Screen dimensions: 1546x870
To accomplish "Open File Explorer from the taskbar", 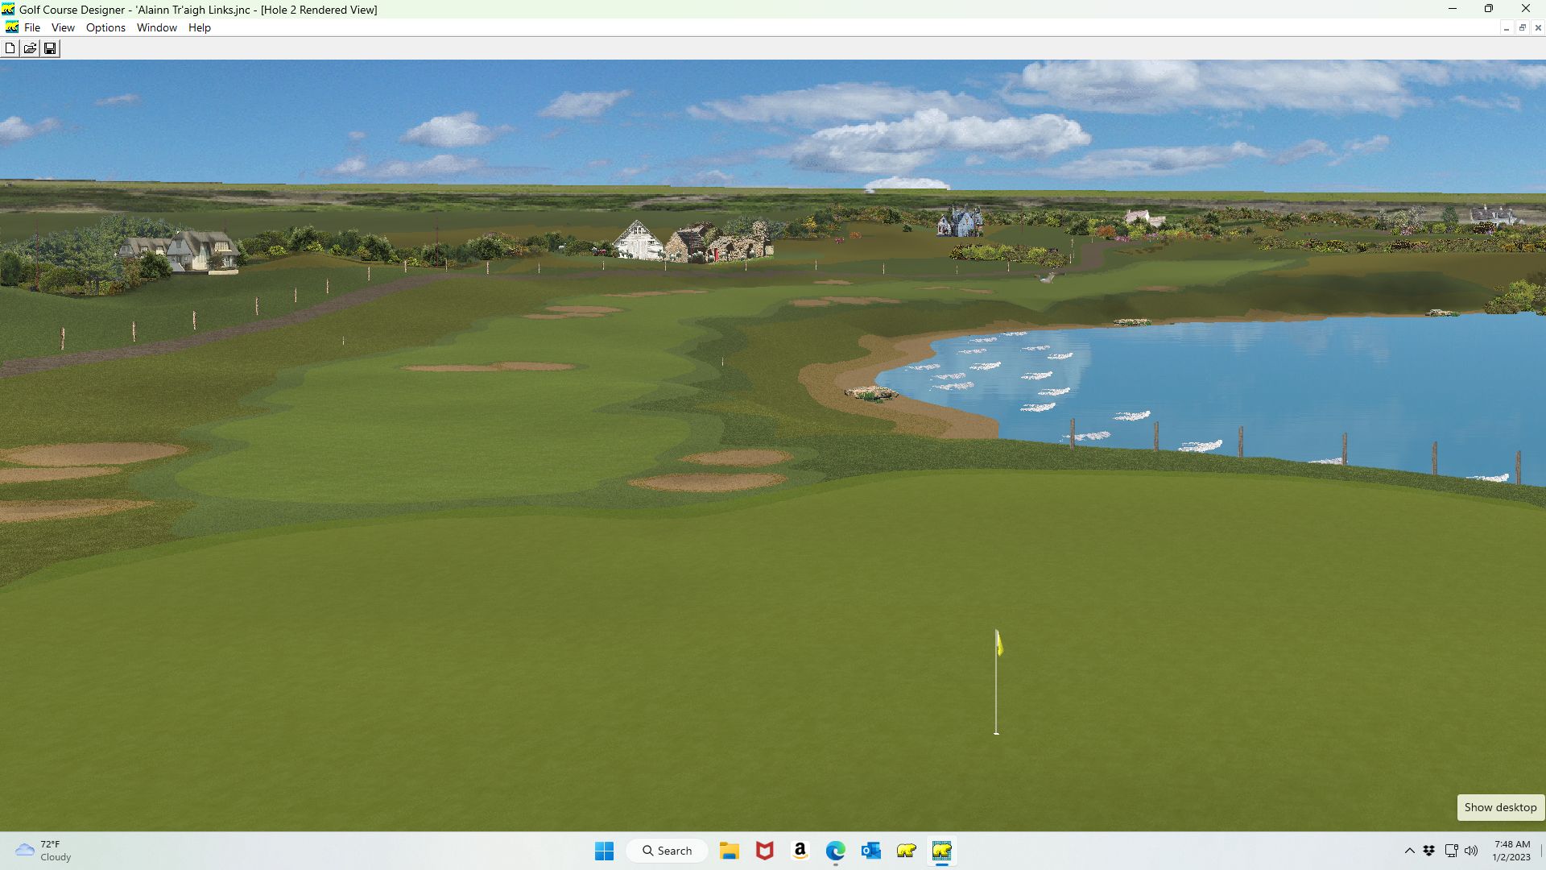I will 730,851.
